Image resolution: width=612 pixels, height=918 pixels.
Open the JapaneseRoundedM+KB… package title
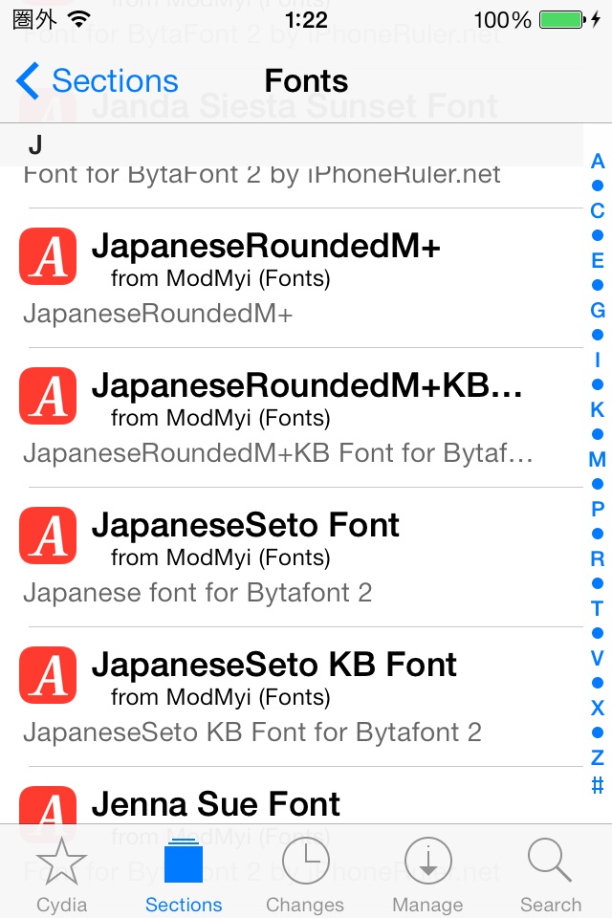[x=307, y=385]
